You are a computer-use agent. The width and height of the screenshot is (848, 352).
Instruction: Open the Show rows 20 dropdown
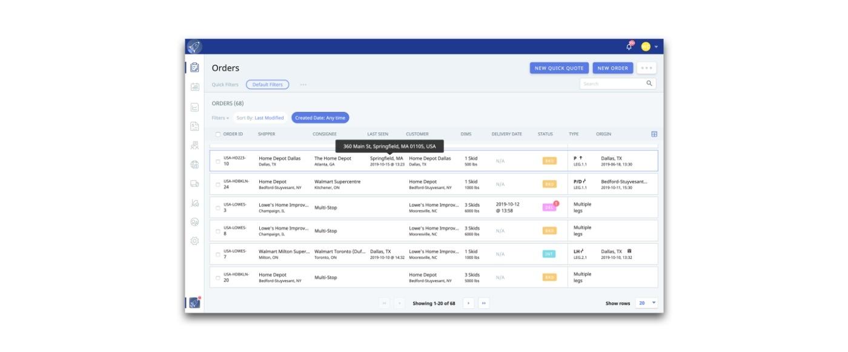pyautogui.click(x=647, y=304)
